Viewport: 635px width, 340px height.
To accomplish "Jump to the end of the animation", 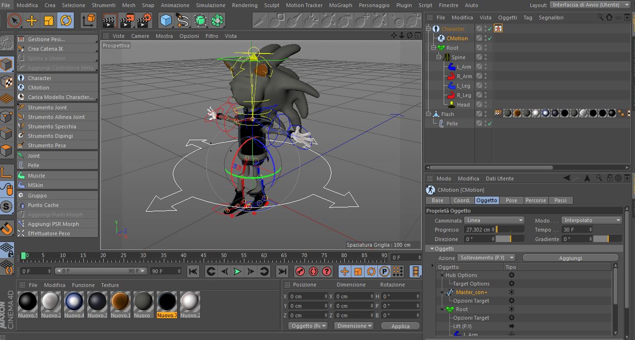I will pos(282,271).
